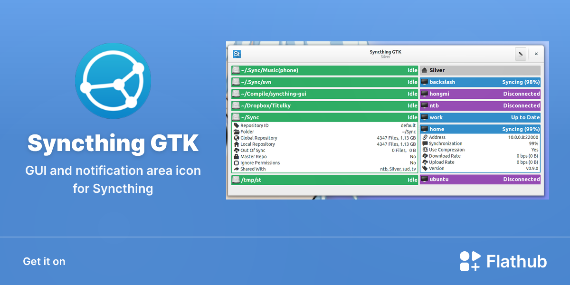Image resolution: width=570 pixels, height=285 pixels.
Task: Click the 'Up to Date' status text
Action: pos(525,118)
